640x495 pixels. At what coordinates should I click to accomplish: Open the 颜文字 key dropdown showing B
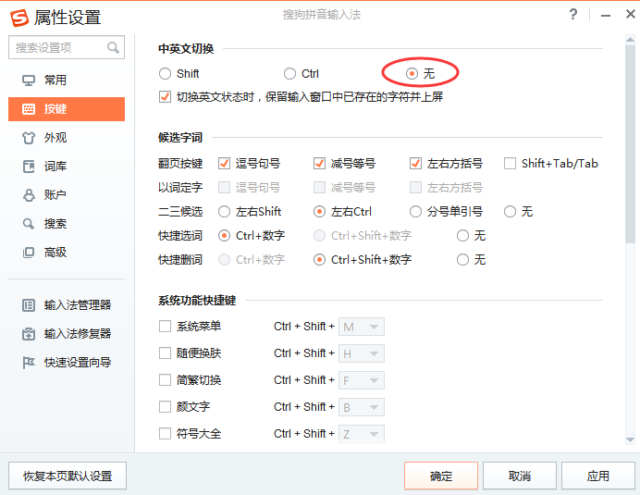click(x=362, y=407)
